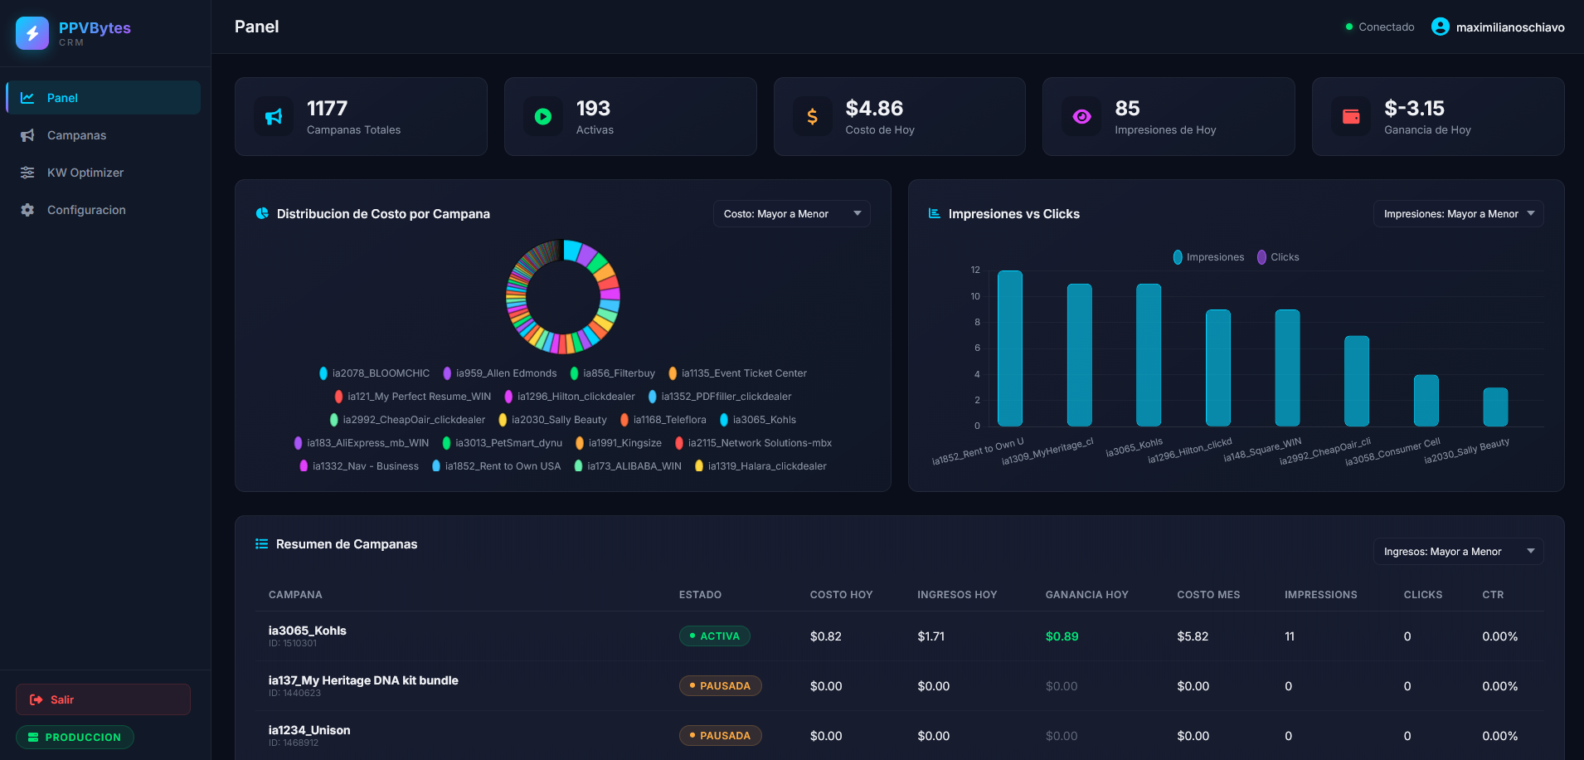This screenshot has height=760, width=1584.
Task: Expand the Impresiones: Mayor a Menor dropdown
Action: (x=1458, y=214)
